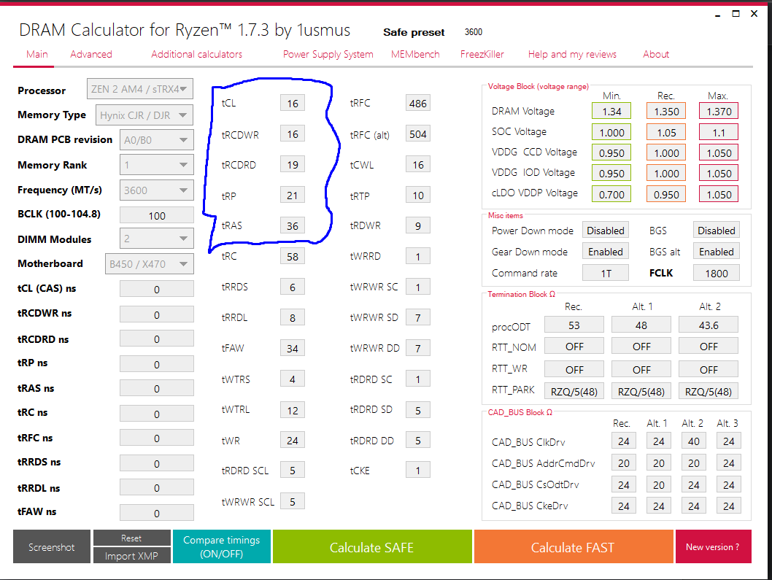
Task: Expand the Memory Rank dropdown
Action: [157, 165]
